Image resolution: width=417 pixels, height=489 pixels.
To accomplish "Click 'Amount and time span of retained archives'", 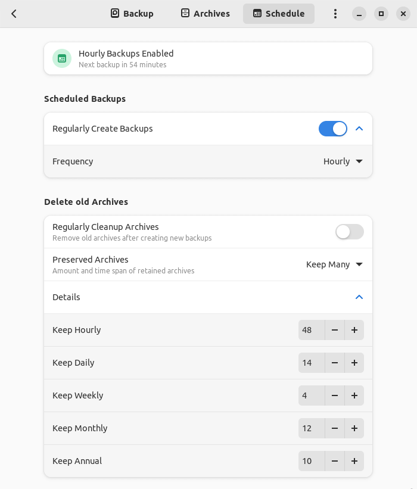I will click(x=123, y=270).
